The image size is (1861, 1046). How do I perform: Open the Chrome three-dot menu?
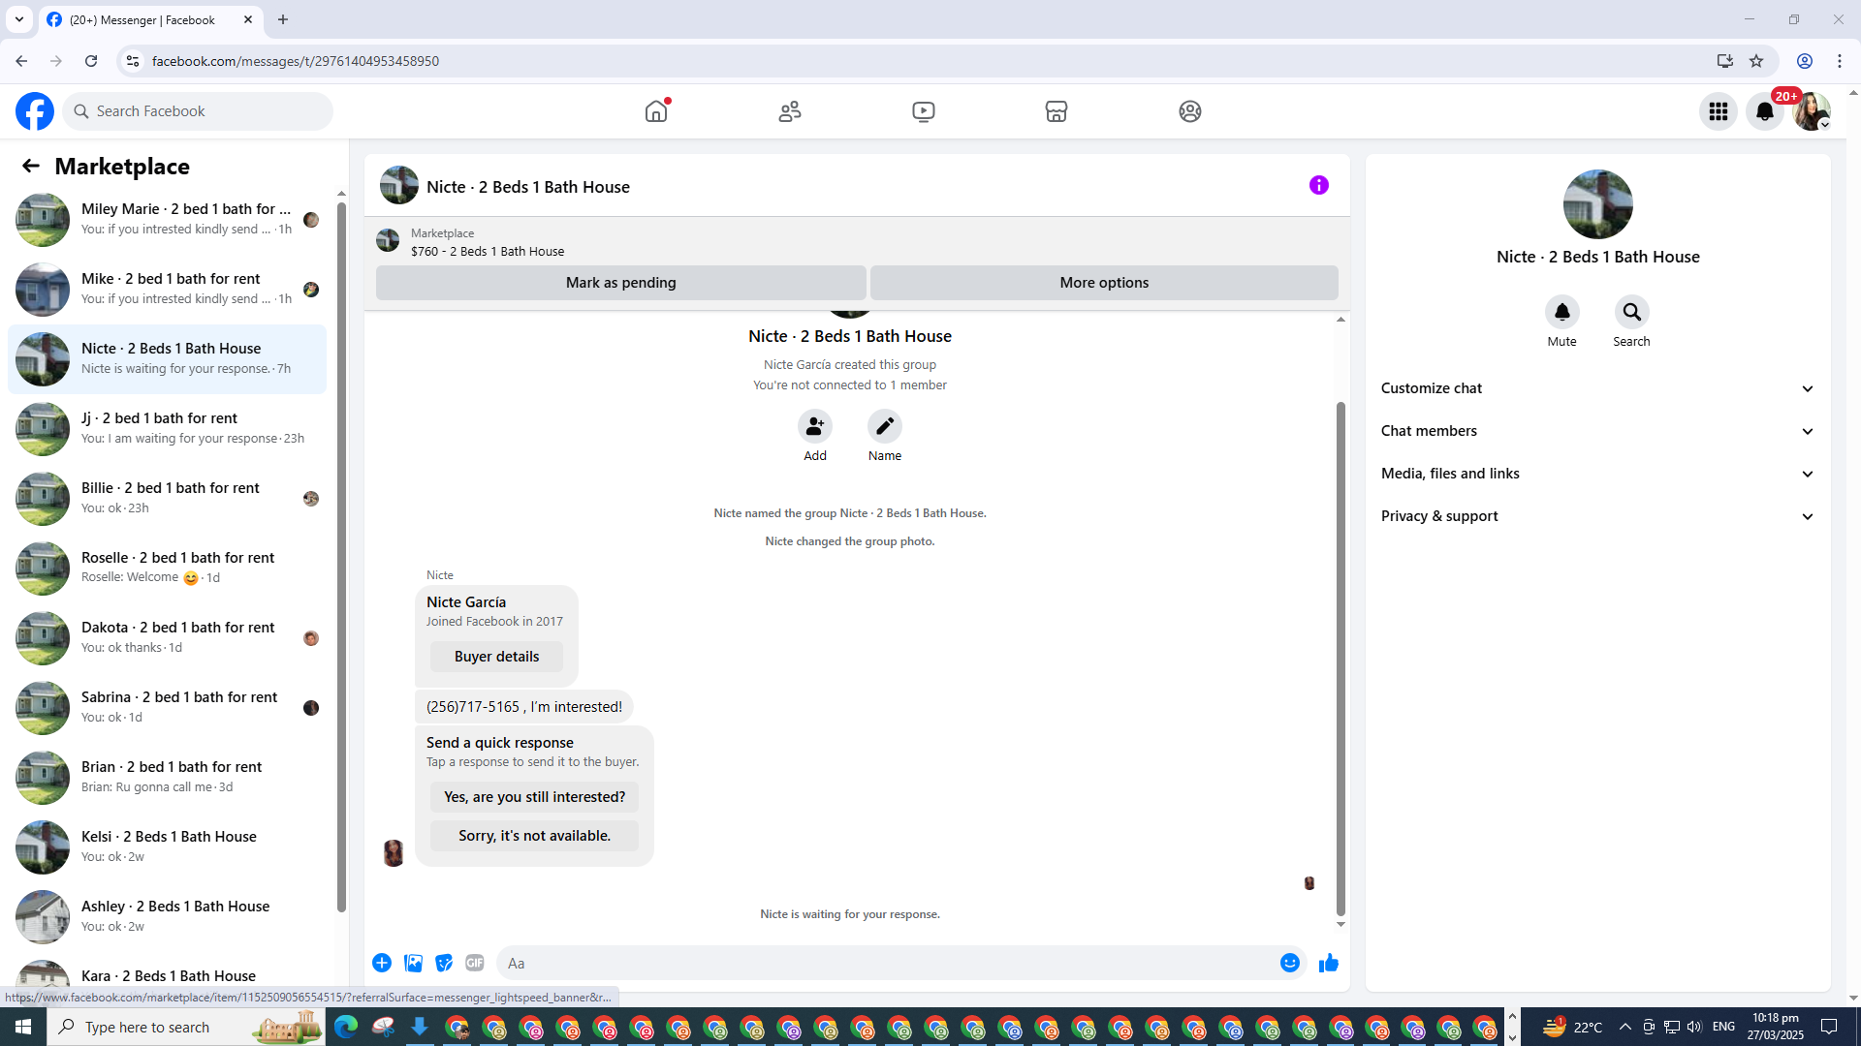[1840, 61]
